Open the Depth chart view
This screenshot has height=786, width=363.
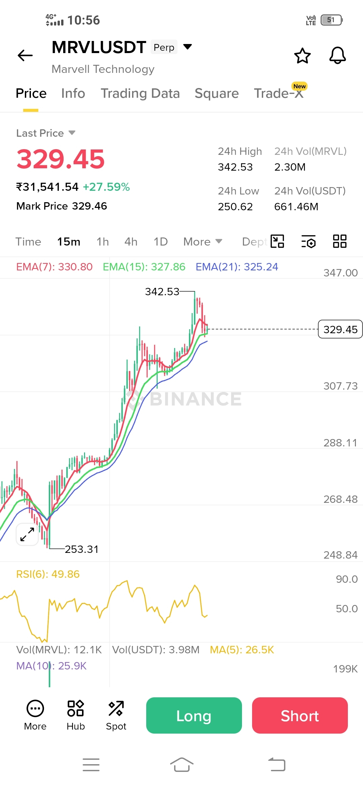pyautogui.click(x=254, y=242)
